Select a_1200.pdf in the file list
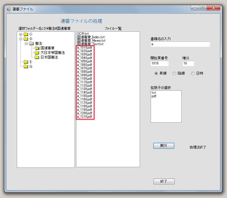This screenshot has width=227, height=198. [x=84, y=113]
